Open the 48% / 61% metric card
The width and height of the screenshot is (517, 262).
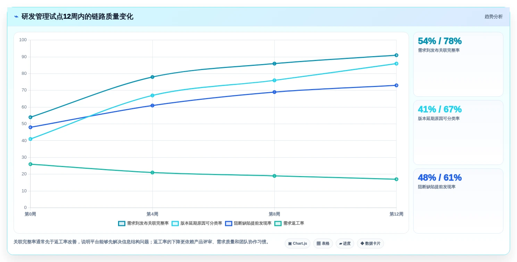click(x=458, y=201)
